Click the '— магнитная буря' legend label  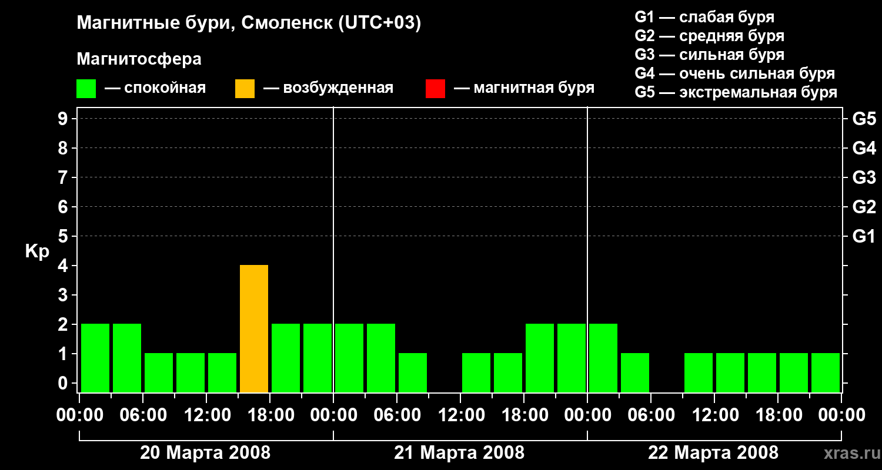click(524, 88)
